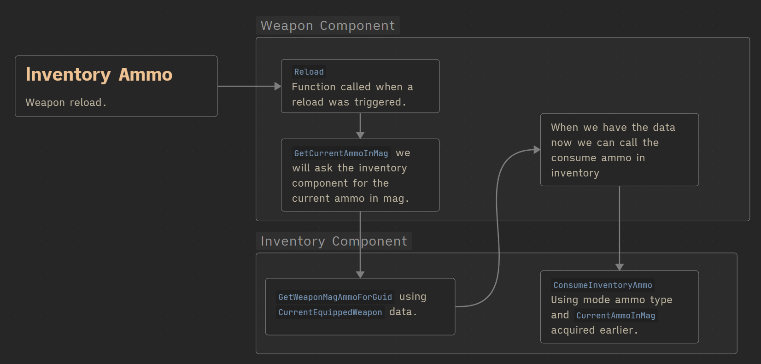Click the GetWeaponMagAmmoForGuid code tag

(x=335, y=297)
